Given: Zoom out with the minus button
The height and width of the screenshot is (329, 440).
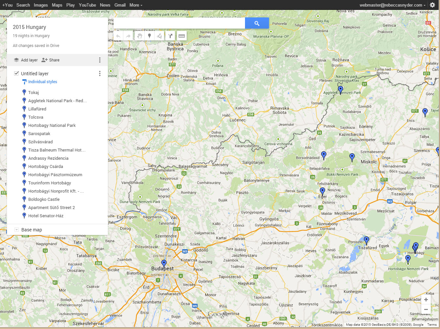Looking at the screenshot, I should [x=426, y=310].
